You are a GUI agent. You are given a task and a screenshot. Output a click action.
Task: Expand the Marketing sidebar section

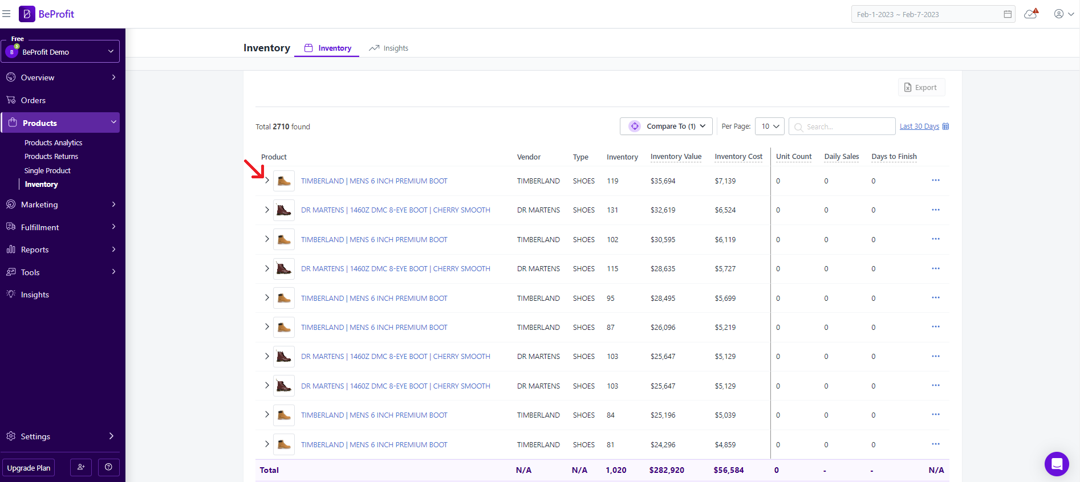coord(114,204)
